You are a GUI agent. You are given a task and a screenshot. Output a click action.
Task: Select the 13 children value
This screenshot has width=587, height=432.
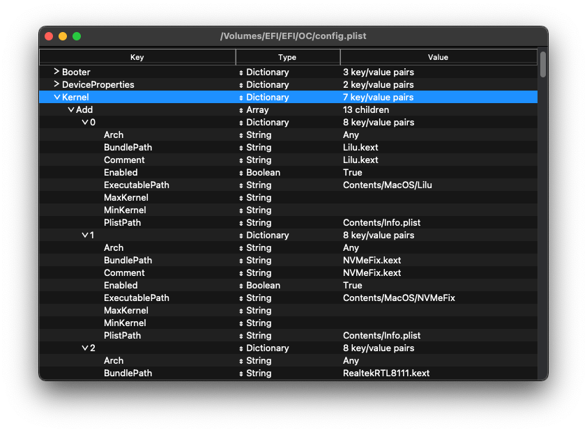[x=366, y=110]
